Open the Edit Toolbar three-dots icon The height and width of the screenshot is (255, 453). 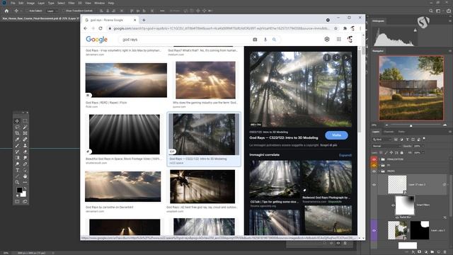pos(25,183)
